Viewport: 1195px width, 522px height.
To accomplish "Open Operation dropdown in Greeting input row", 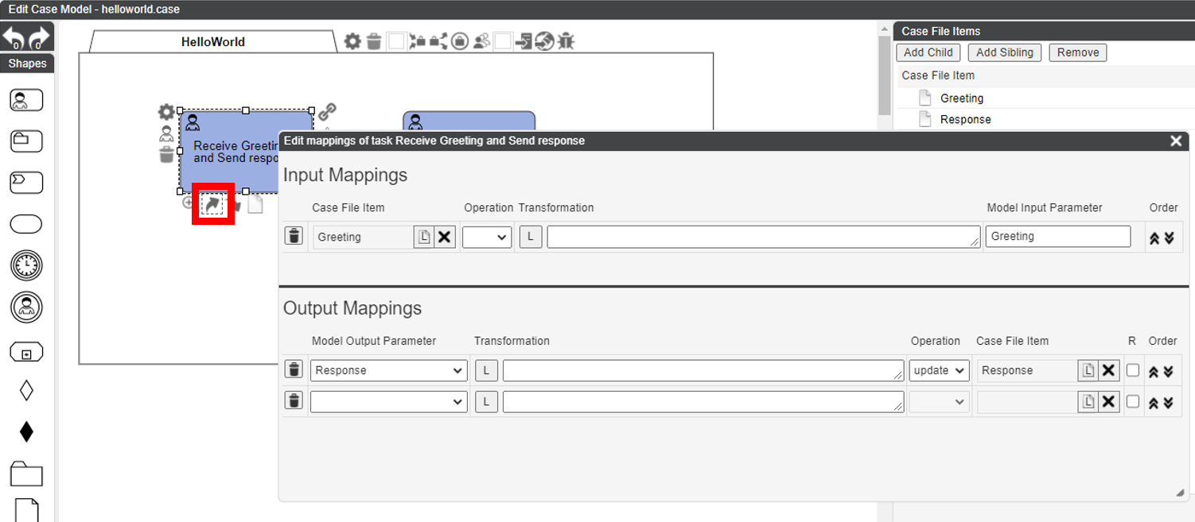I will 487,237.
